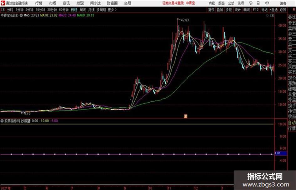The image size is (296, 190).
Task: Open the 功能 menu
Action: tap(212, 3)
